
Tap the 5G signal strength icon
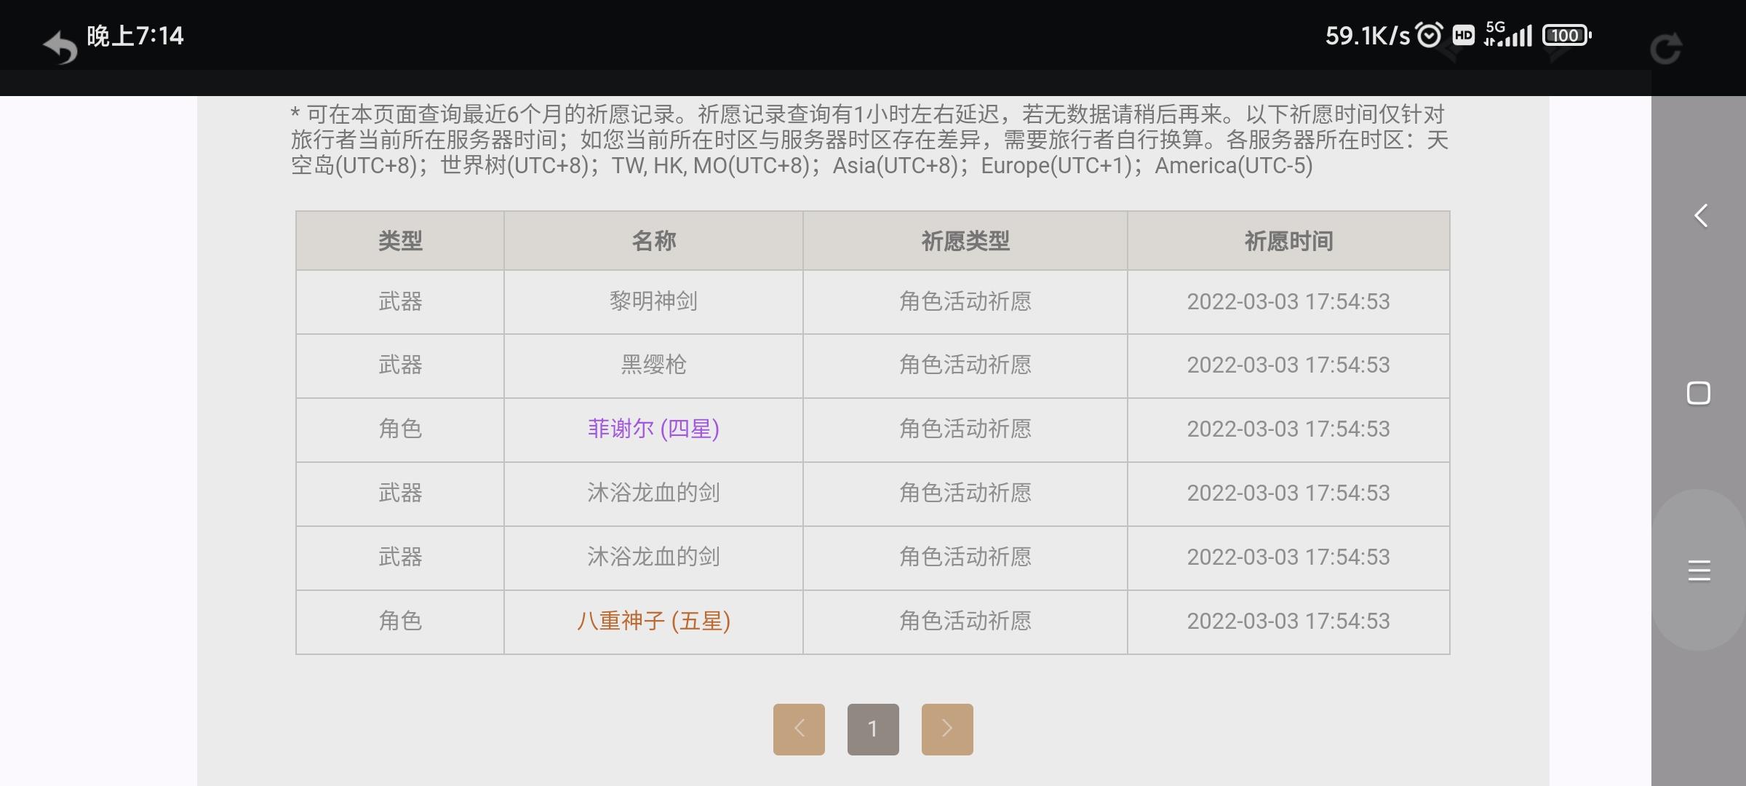[x=1508, y=34]
